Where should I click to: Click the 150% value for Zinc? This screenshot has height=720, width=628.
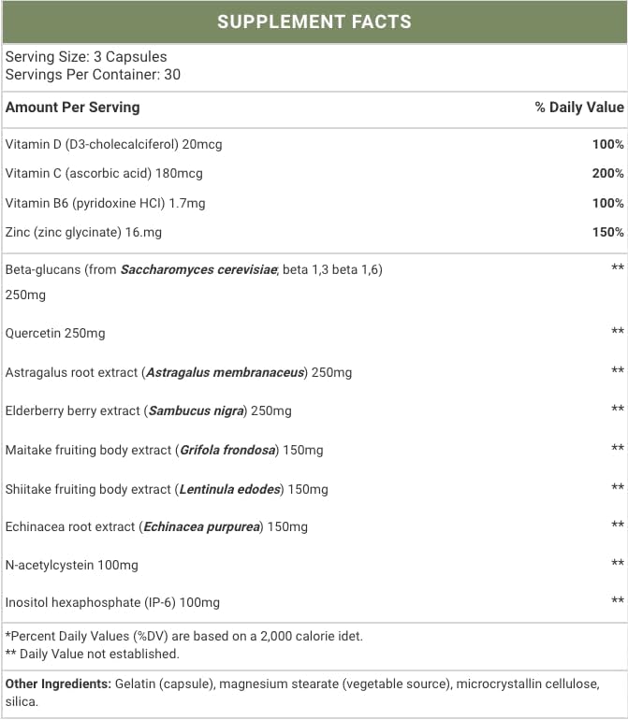[x=607, y=232]
